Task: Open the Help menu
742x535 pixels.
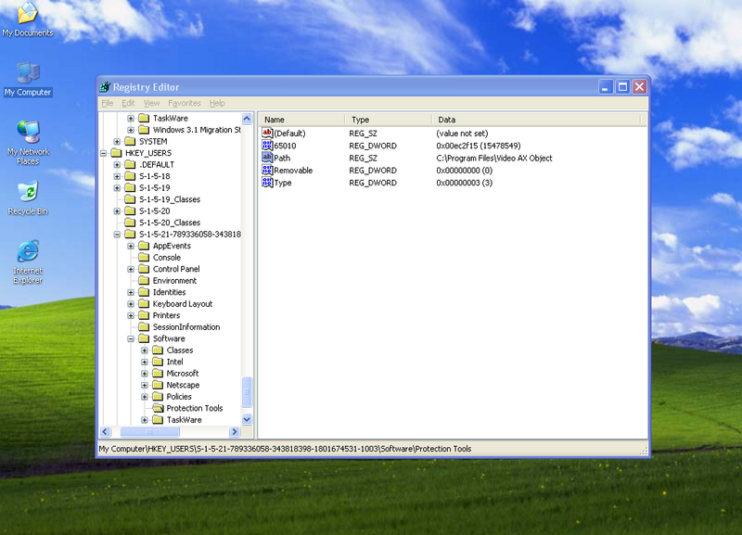Action: point(217,103)
